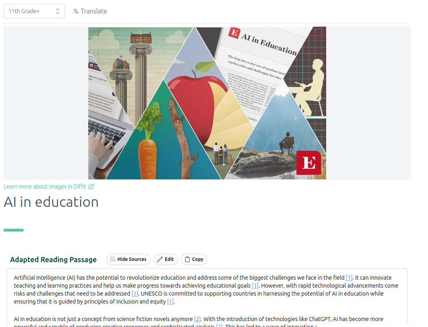Click the external link icon beside Learn more
The width and height of the screenshot is (428, 327).
91,187
